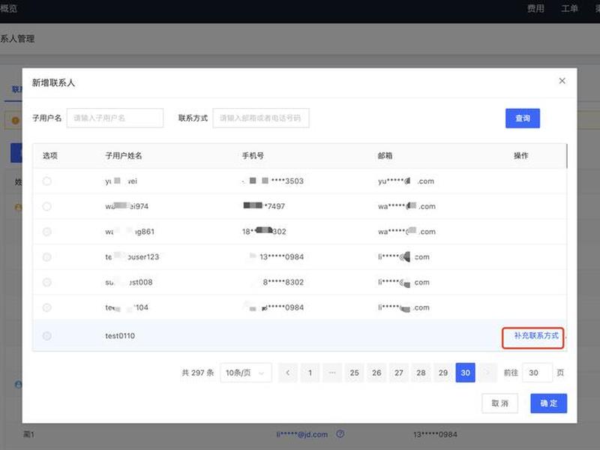Click test0110 user name cell

point(120,335)
